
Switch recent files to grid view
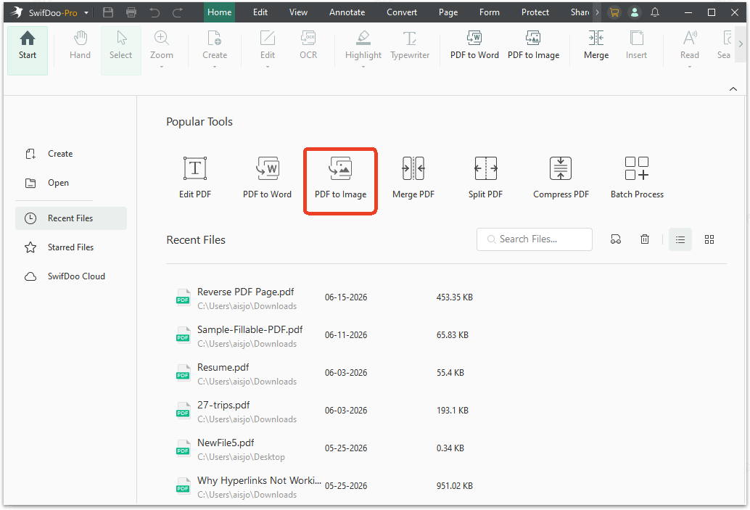[709, 239]
